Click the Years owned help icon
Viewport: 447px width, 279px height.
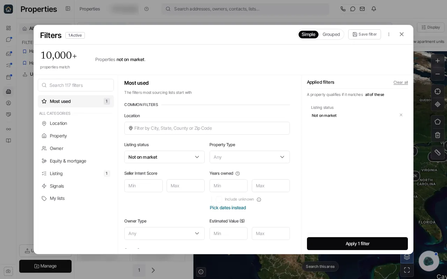click(x=238, y=173)
